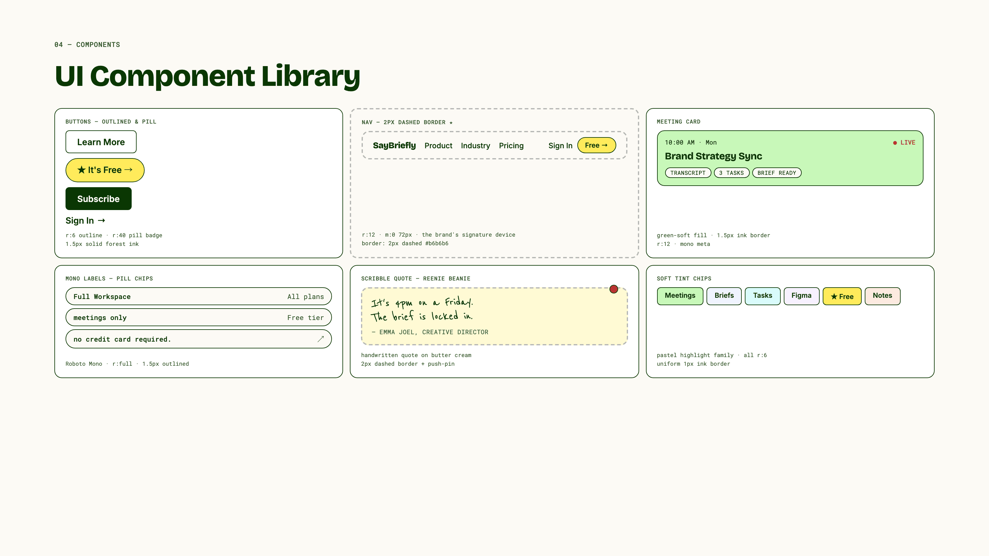The height and width of the screenshot is (556, 989).
Task: Select the cyan Tasks chip
Action: coord(762,296)
